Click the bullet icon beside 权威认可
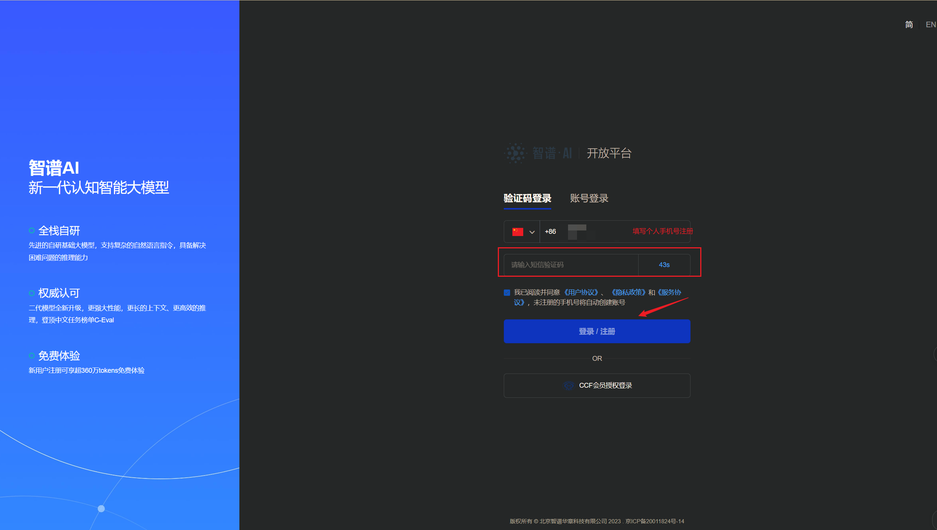The height and width of the screenshot is (530, 937). pyautogui.click(x=32, y=293)
